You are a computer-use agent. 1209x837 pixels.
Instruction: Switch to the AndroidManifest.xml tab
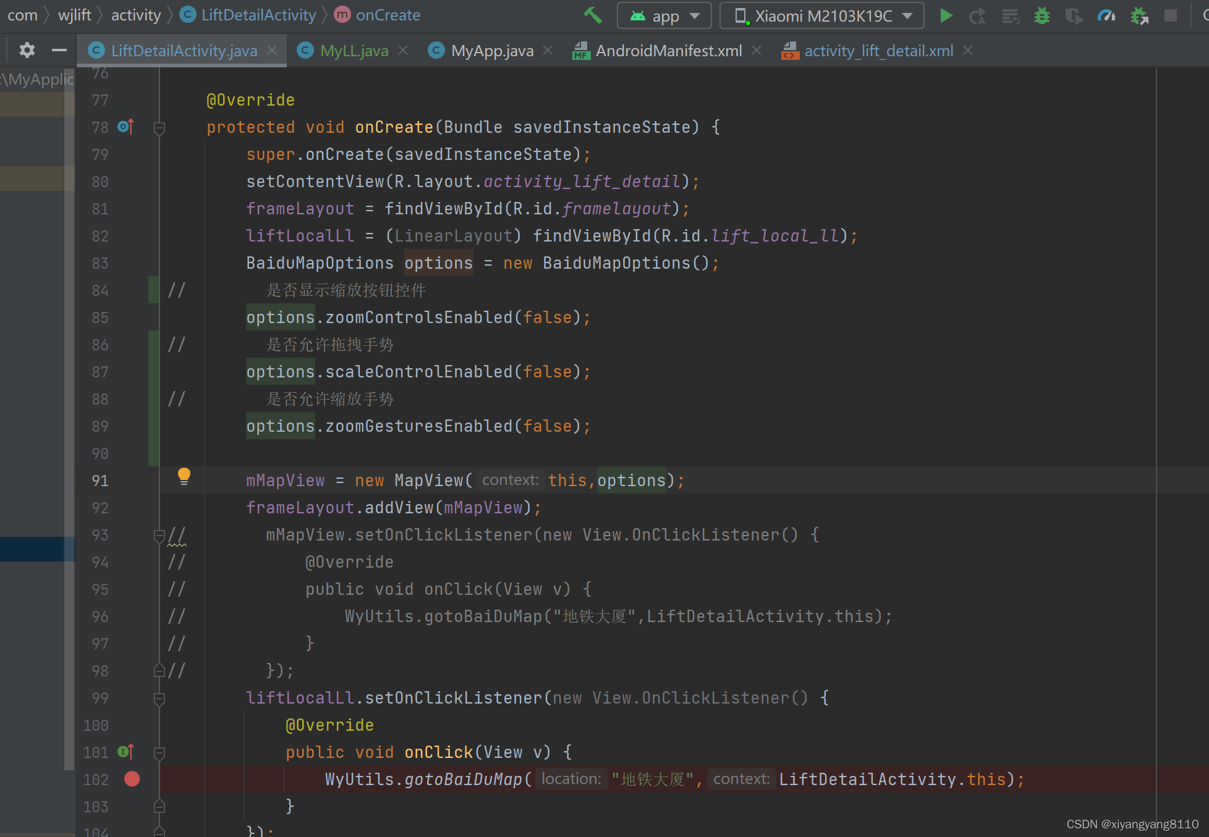(x=668, y=51)
